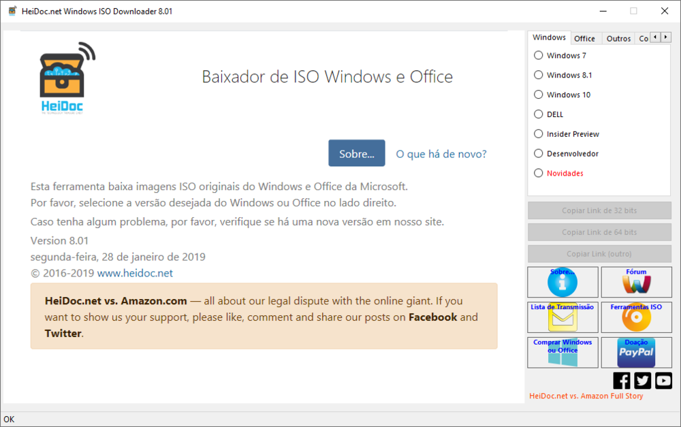This screenshot has height=427, width=681.
Task: Open HeiDoc.net vs. Amazon Full Story link
Action: point(586,396)
